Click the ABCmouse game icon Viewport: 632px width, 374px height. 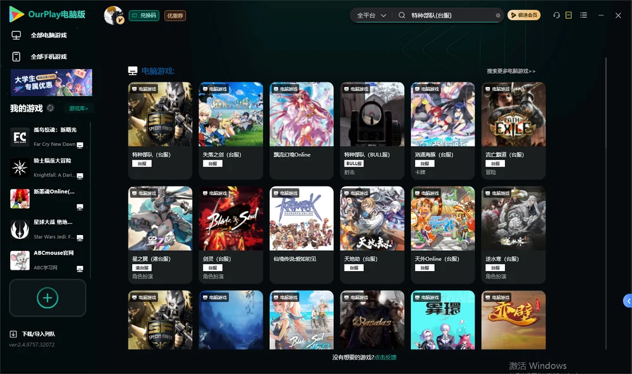20,260
